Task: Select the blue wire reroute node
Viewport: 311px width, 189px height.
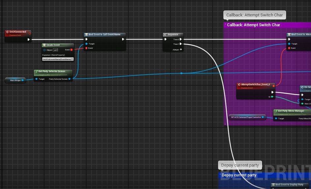Action: pyautogui.click(x=181, y=73)
